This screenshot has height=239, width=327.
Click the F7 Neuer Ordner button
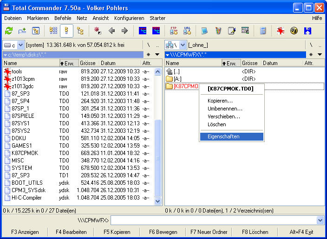click(209, 232)
